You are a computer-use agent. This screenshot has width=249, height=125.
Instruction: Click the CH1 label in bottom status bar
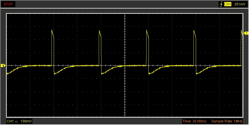pyautogui.click(x=10, y=121)
